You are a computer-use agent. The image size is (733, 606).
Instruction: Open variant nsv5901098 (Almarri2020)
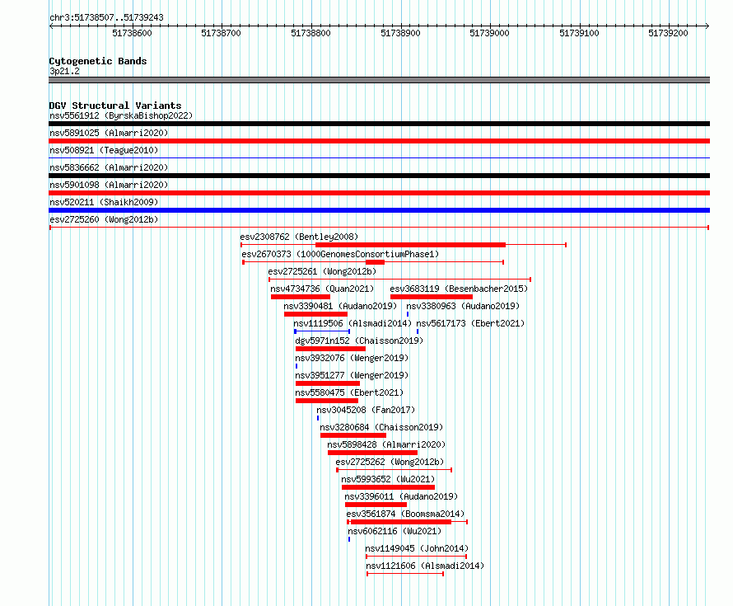pyautogui.click(x=109, y=185)
